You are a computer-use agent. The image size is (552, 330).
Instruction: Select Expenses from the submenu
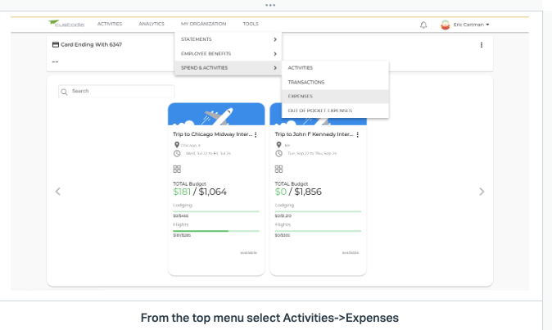(x=335, y=97)
